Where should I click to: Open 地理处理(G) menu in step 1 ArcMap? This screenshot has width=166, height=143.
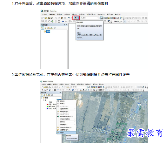tap(91, 14)
